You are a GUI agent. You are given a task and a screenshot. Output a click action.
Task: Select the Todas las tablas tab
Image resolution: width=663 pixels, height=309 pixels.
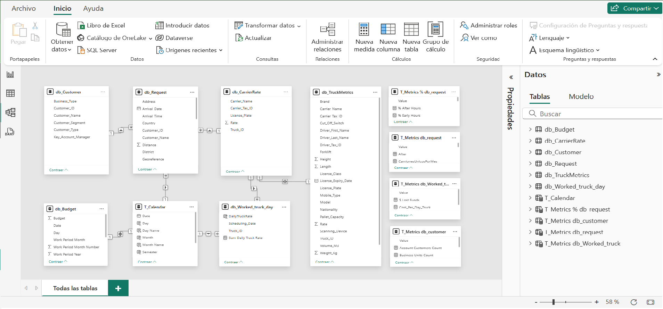75,288
